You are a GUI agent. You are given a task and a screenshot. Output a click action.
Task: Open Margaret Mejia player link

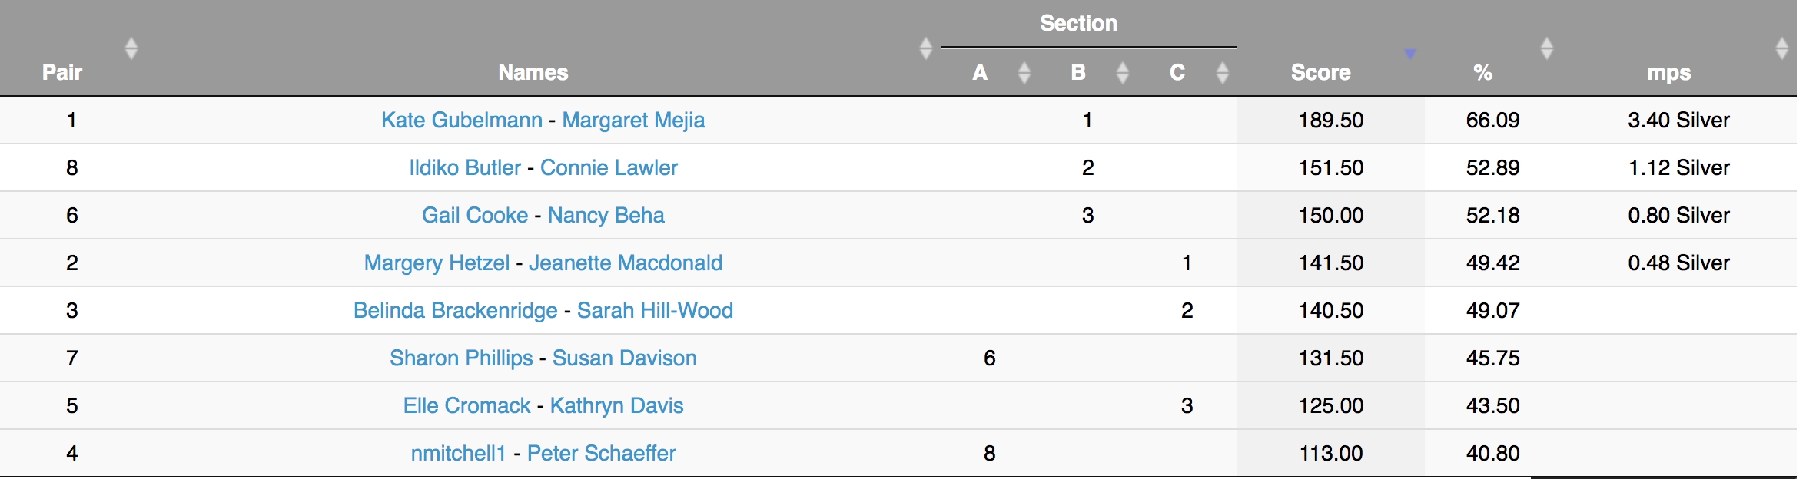click(x=633, y=120)
